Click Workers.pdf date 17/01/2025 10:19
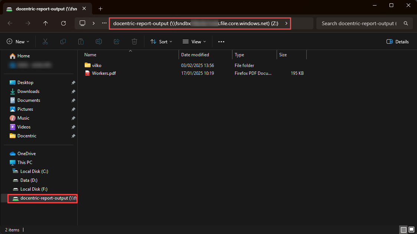The width and height of the screenshot is (417, 234). 197,73
